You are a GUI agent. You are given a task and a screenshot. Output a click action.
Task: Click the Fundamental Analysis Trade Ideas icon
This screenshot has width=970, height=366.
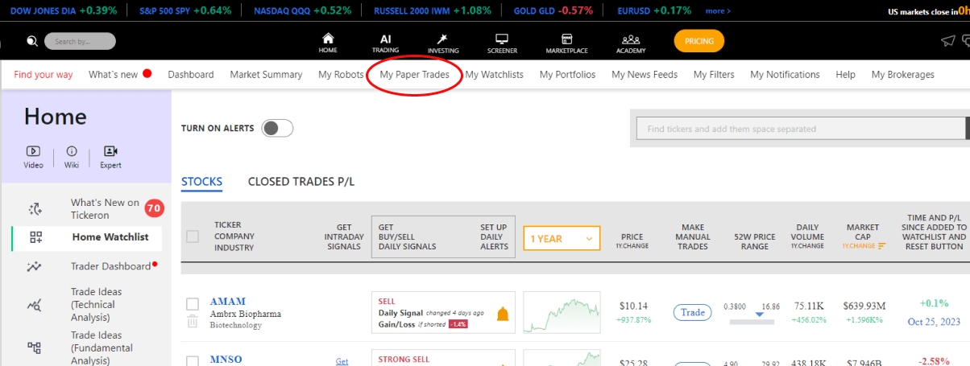click(35, 347)
